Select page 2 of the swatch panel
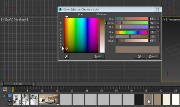Viewport: 180px width, 107px height. (10, 100)
